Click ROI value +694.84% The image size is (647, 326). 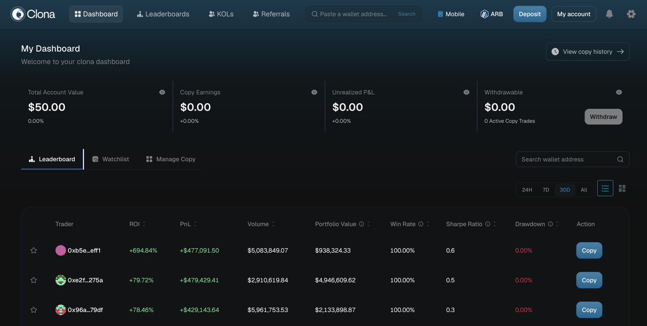point(143,251)
